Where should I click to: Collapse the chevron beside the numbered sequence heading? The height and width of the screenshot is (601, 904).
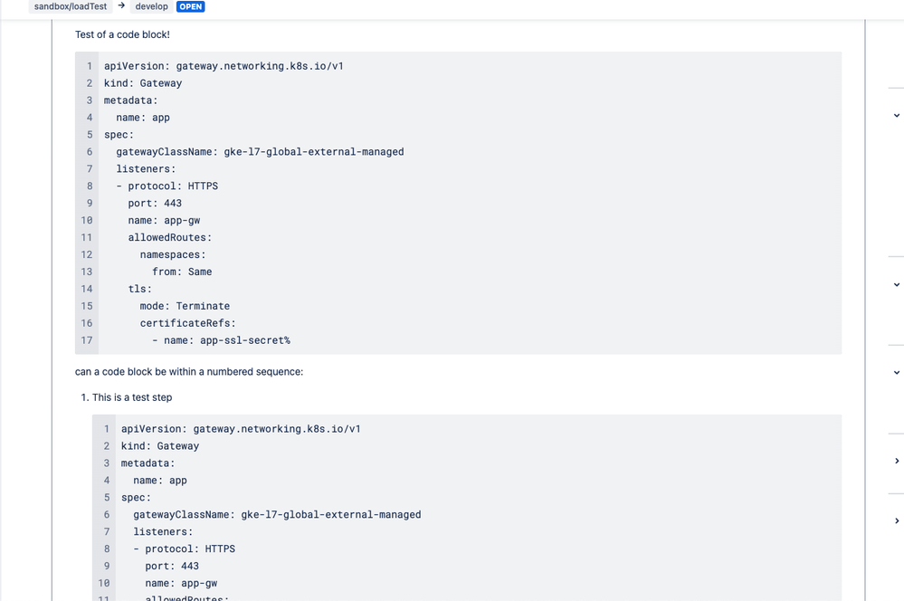[896, 374]
